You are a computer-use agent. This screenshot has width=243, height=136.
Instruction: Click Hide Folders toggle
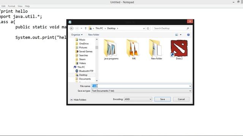(x=78, y=100)
